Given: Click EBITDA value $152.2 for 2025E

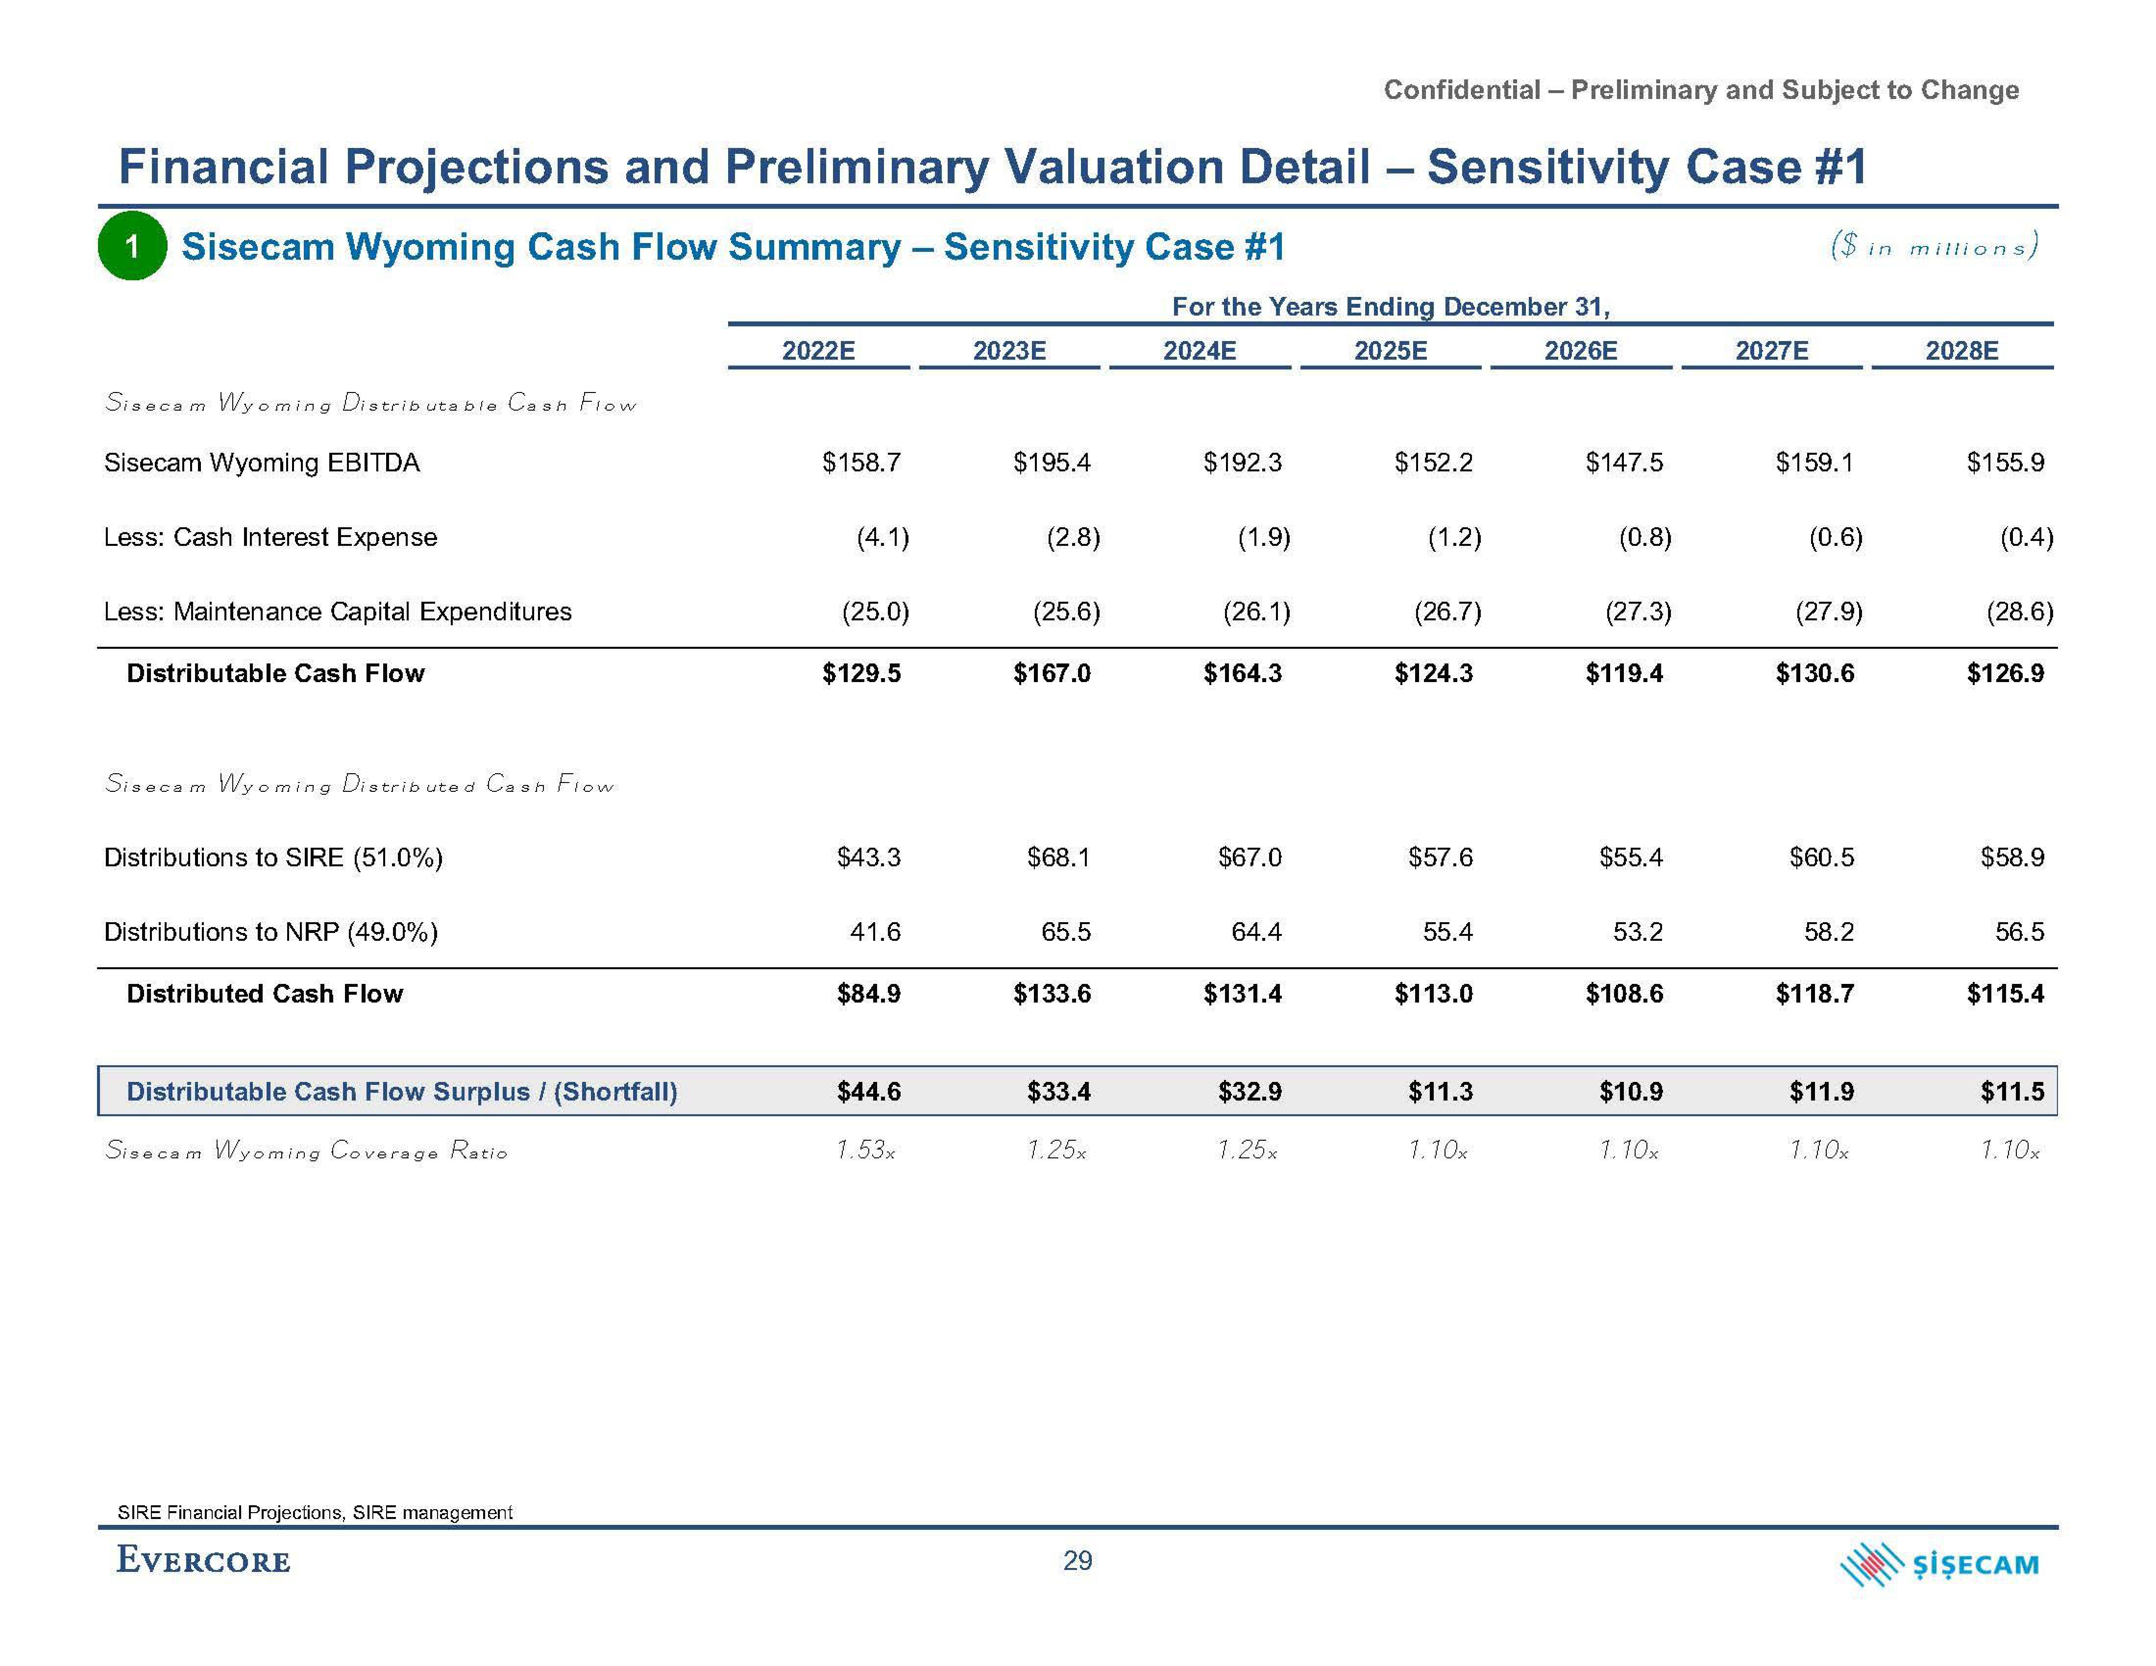Looking at the screenshot, I should pyautogui.click(x=1433, y=463).
